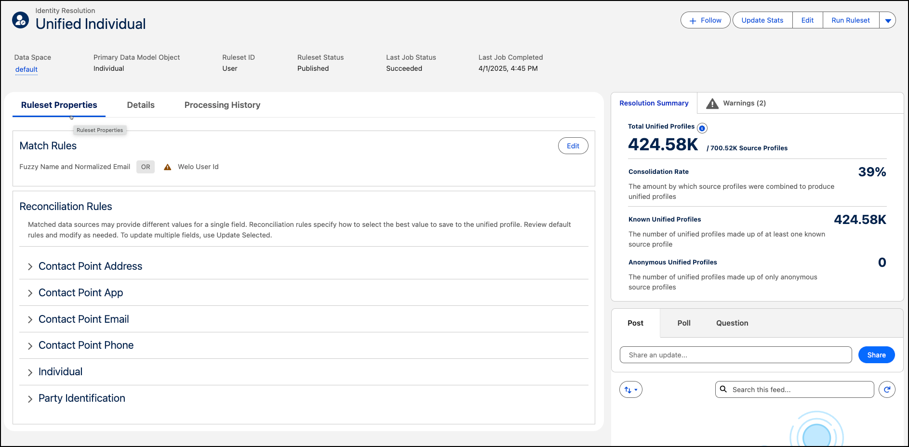The height and width of the screenshot is (447, 909).
Task: Click the Unified Individual identity resolution icon
Action: point(20,20)
